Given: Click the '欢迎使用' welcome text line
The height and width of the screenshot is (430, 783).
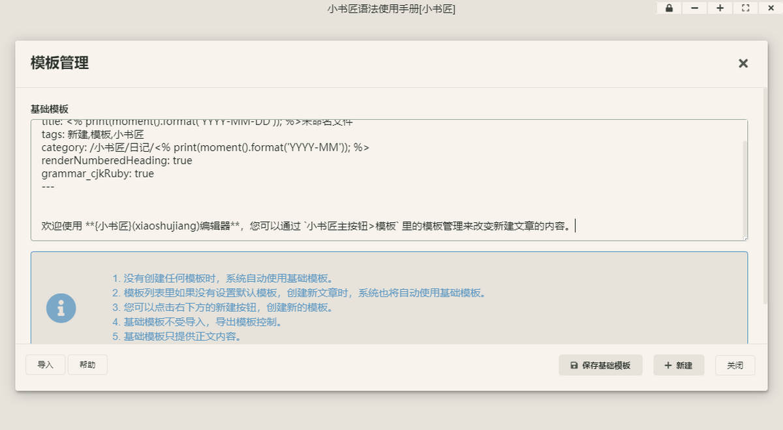Looking at the screenshot, I should [307, 226].
